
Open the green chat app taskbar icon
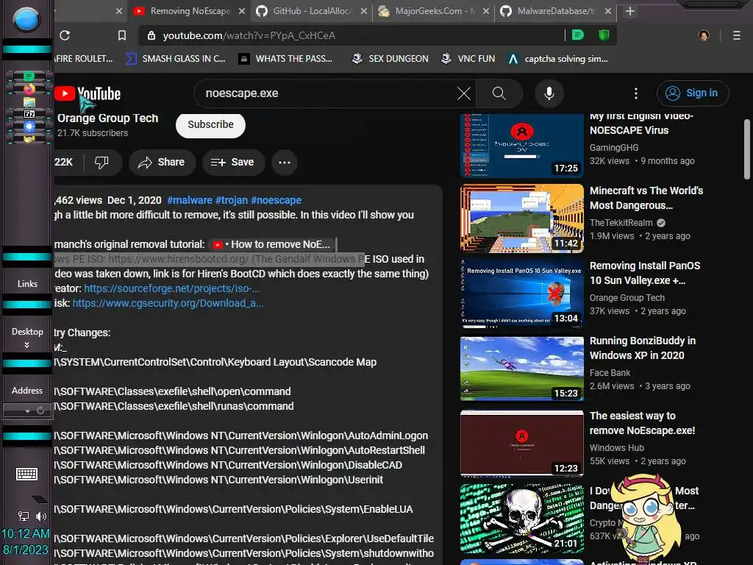(x=29, y=77)
